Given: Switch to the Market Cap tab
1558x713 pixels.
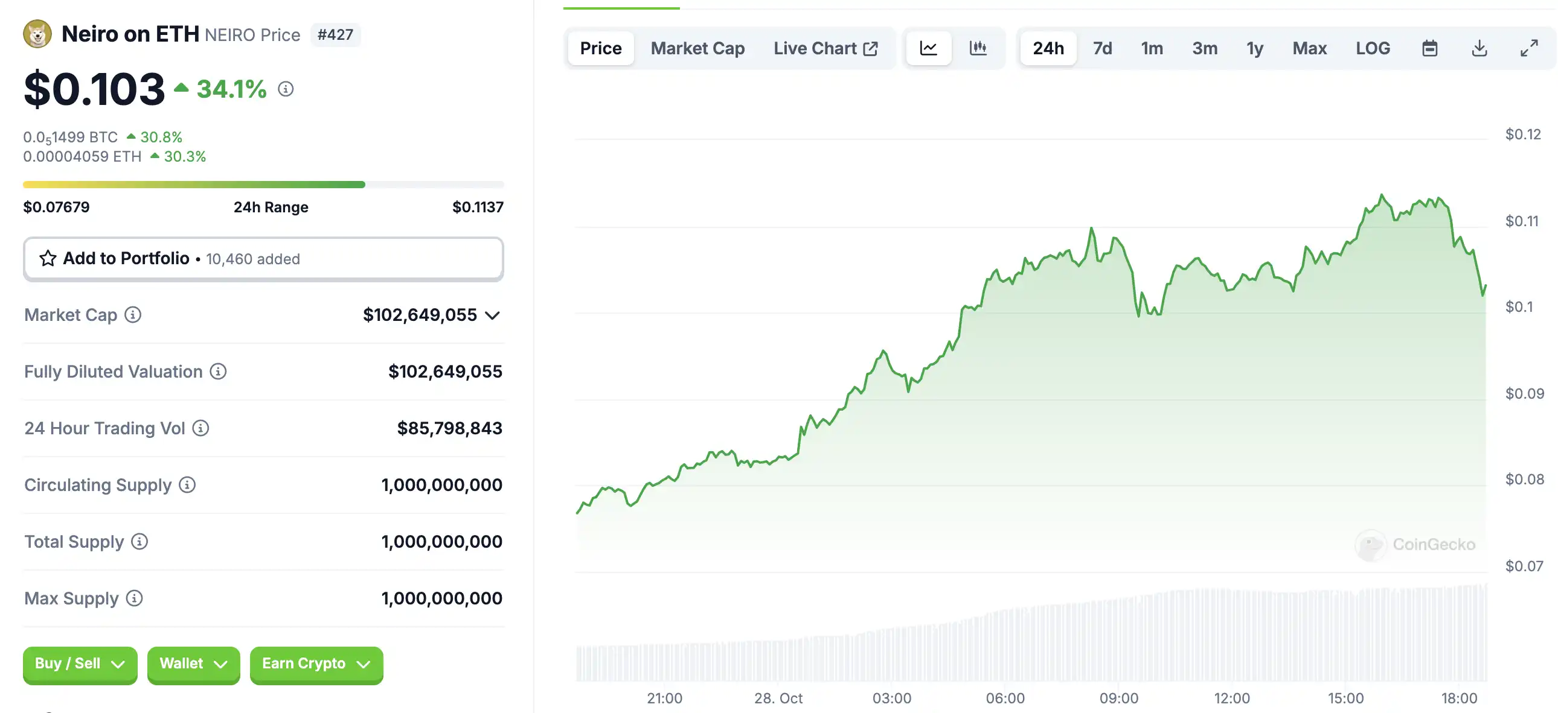Looking at the screenshot, I should pyautogui.click(x=697, y=48).
